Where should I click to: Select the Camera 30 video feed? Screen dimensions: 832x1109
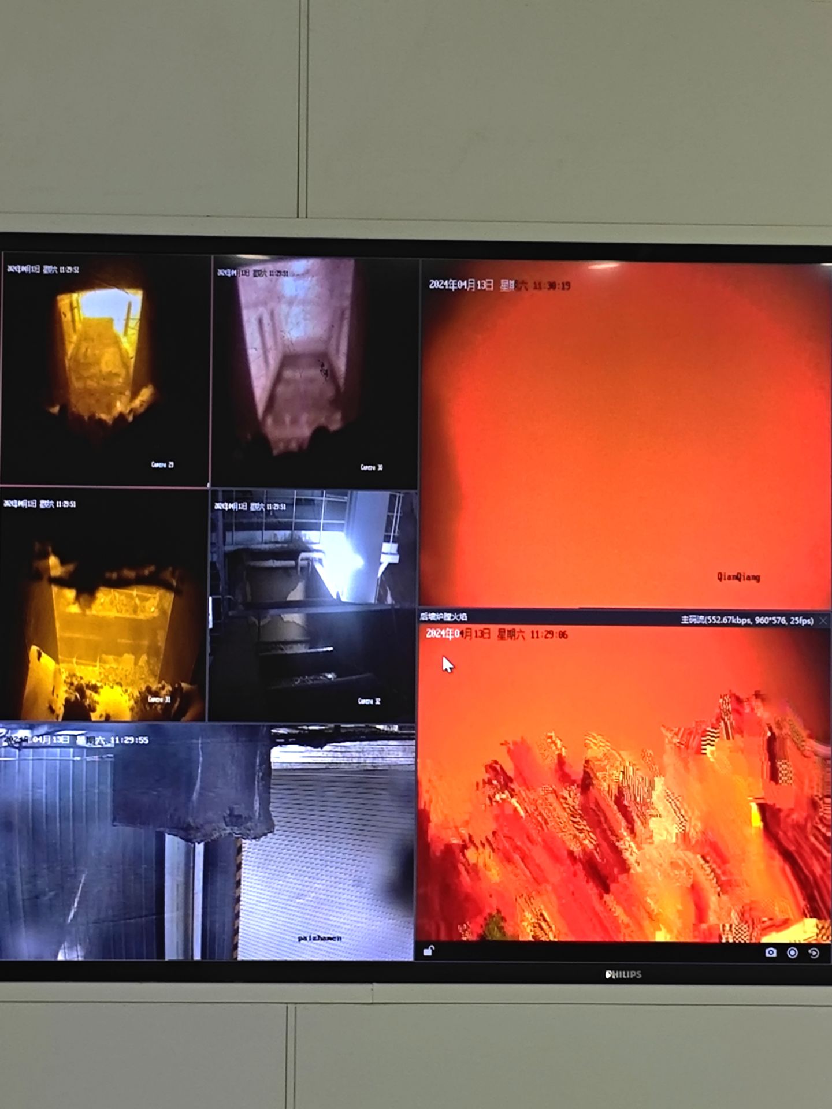pyautogui.click(x=314, y=373)
